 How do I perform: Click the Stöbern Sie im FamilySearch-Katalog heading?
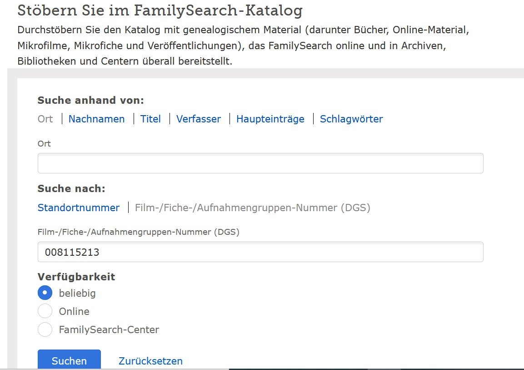click(160, 10)
